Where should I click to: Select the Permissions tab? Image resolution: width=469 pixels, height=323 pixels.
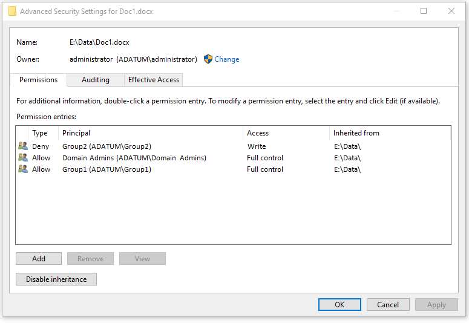pos(38,80)
